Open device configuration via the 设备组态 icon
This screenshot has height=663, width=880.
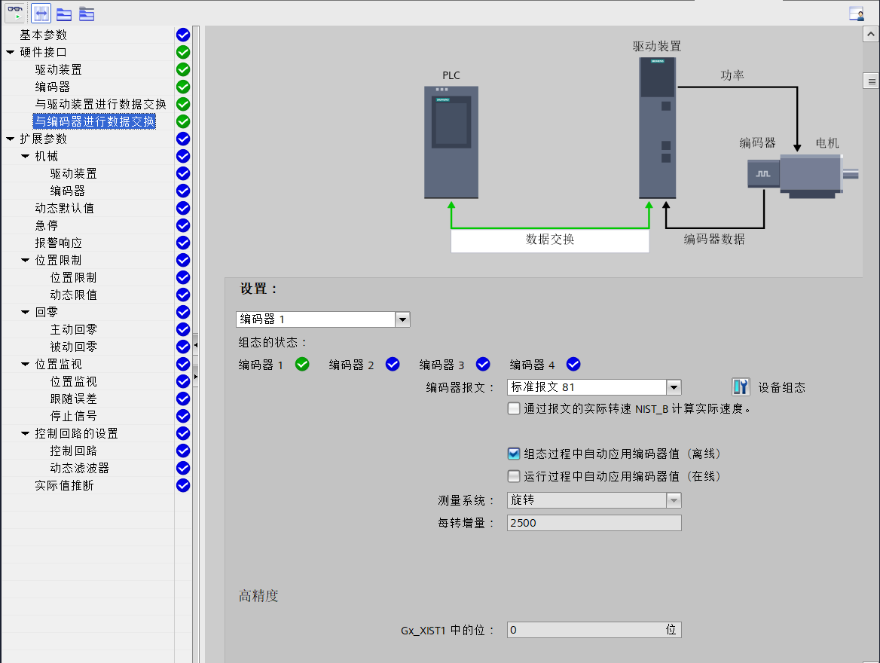point(740,386)
